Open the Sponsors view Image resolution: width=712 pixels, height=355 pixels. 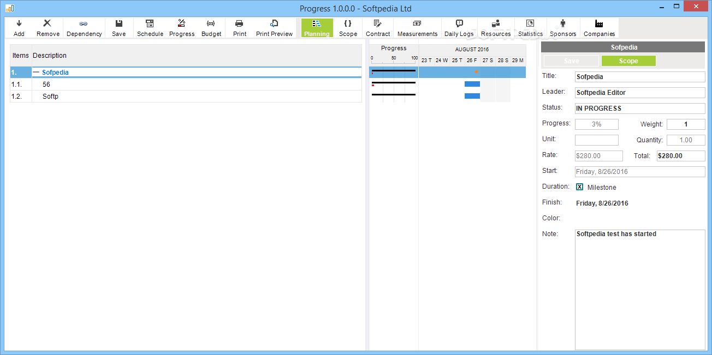tap(563, 28)
